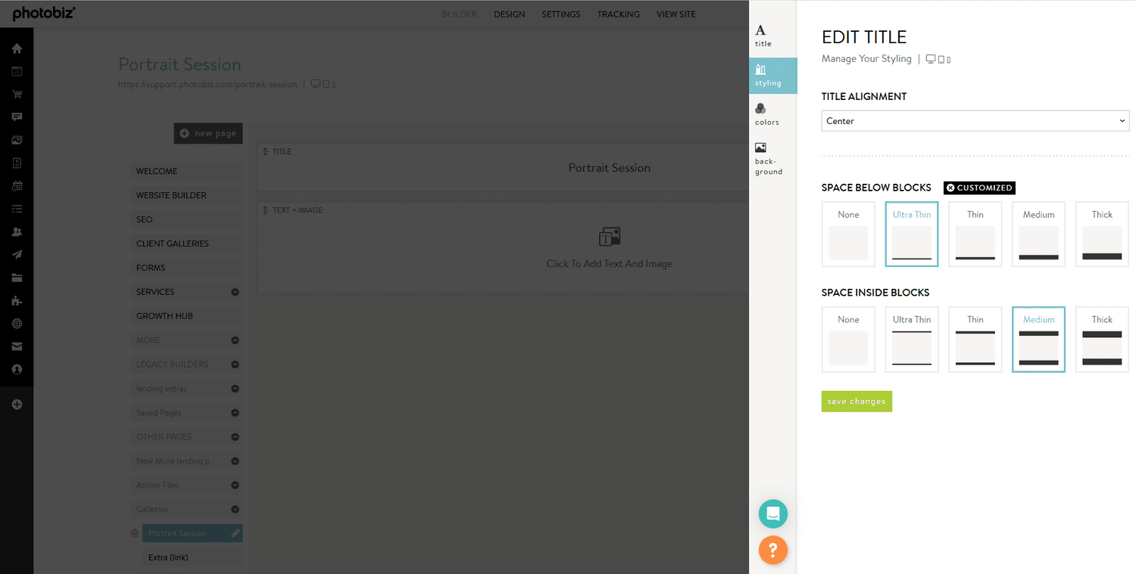Open the teal chat bubble widget
The width and height of the screenshot is (1136, 574).
[772, 514]
